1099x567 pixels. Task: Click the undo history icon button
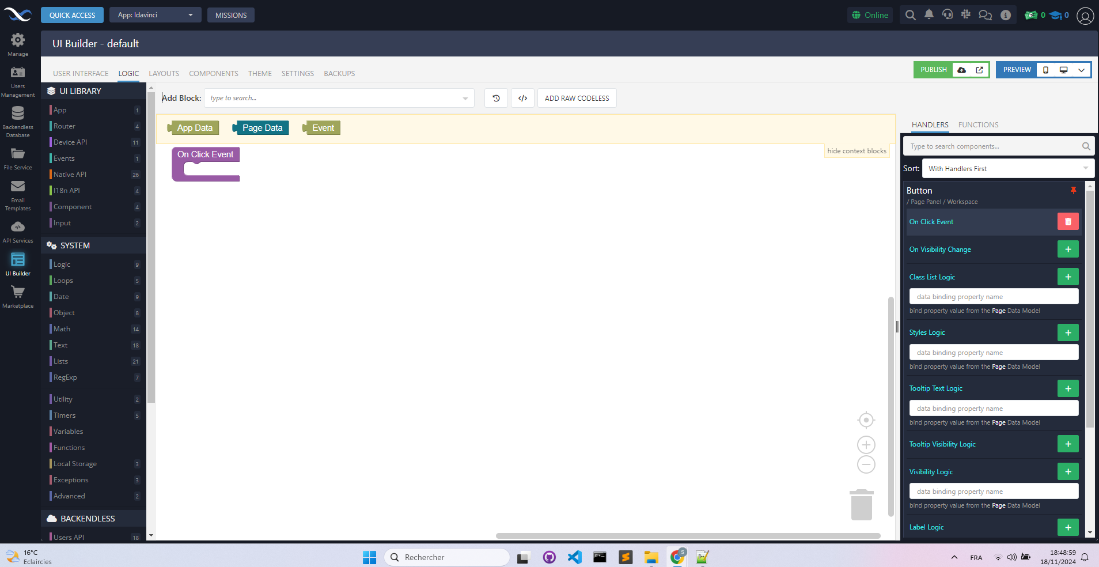point(496,98)
